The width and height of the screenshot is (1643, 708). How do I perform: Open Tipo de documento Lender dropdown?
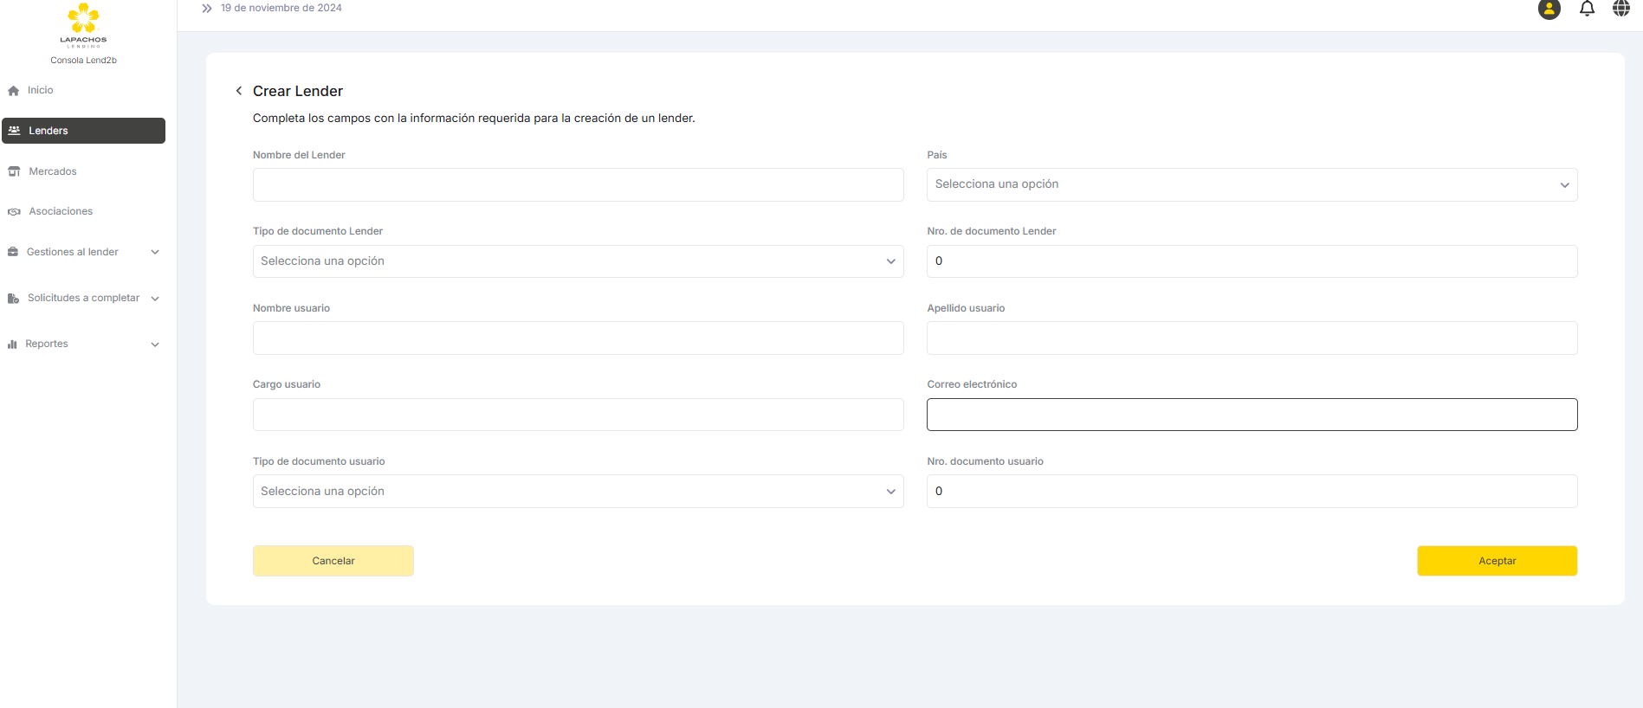pyautogui.click(x=578, y=261)
